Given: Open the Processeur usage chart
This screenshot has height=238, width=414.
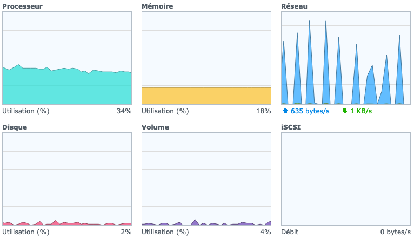Looking at the screenshot, I should coord(67,58).
